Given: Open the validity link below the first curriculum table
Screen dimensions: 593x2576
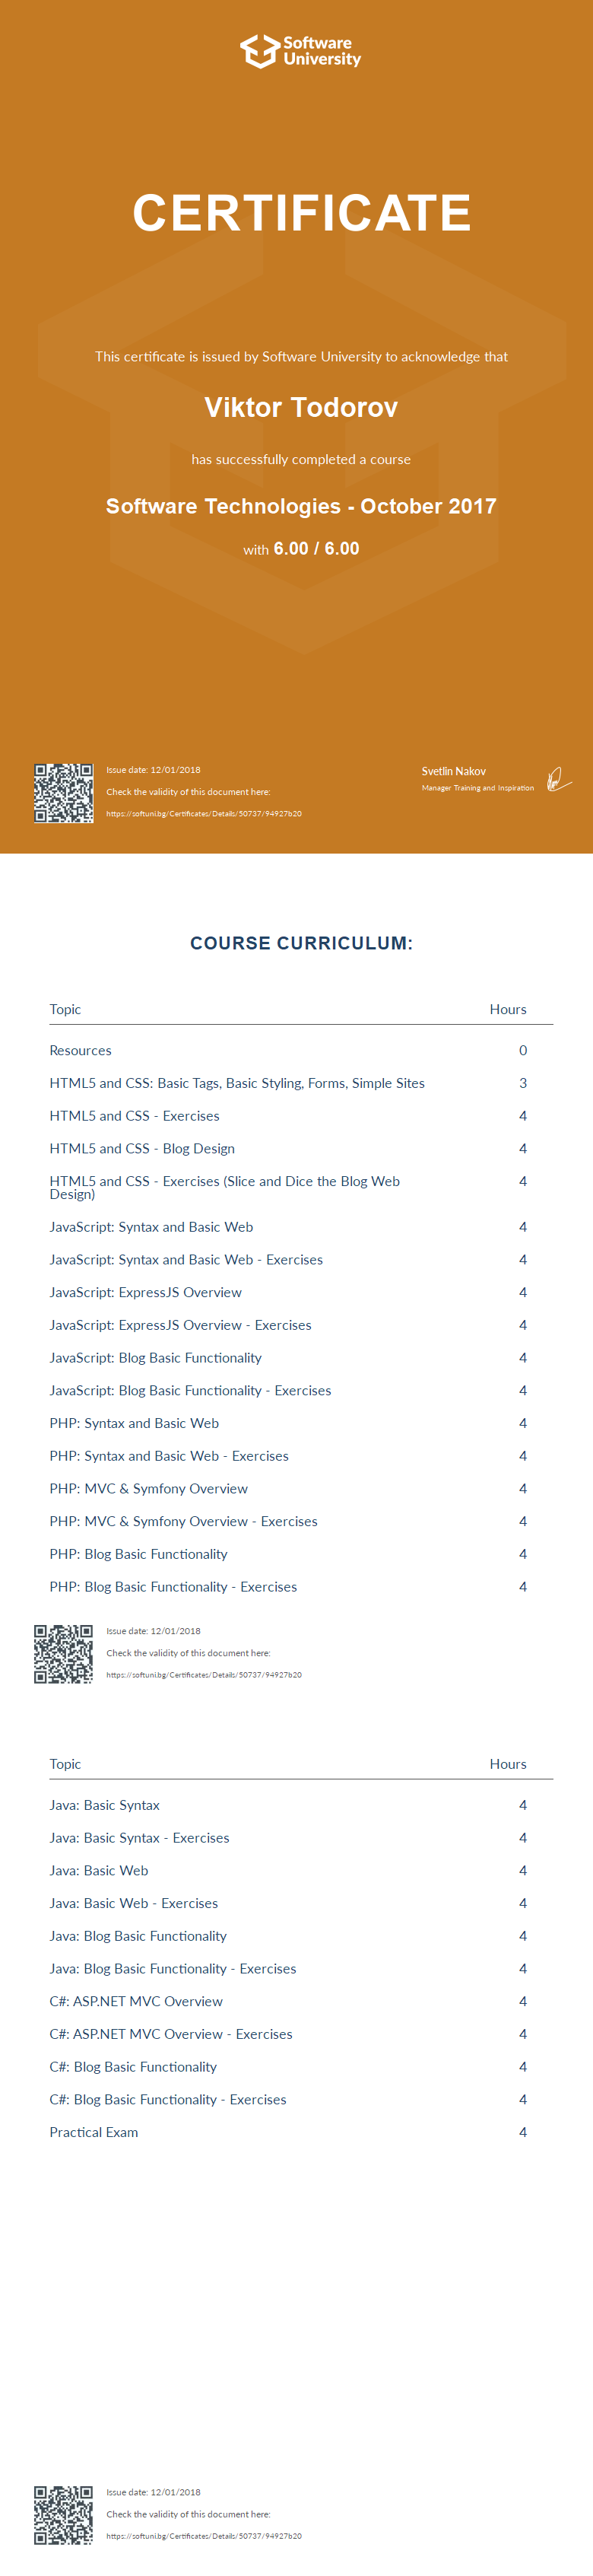Looking at the screenshot, I should click(204, 1675).
